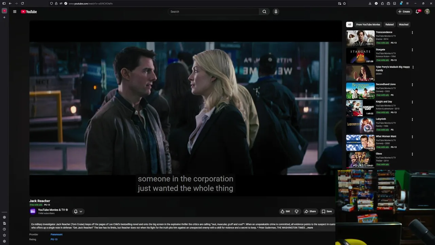Expand description with ...more
This screenshot has width=435, height=245.
click(309, 228)
